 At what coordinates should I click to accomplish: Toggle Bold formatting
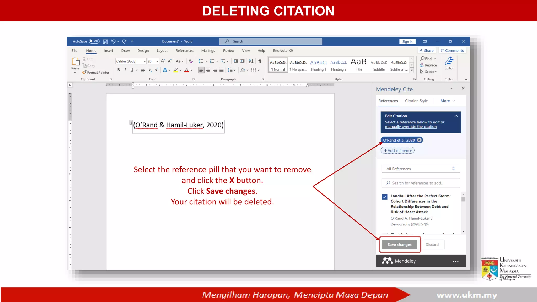pyautogui.click(x=119, y=70)
